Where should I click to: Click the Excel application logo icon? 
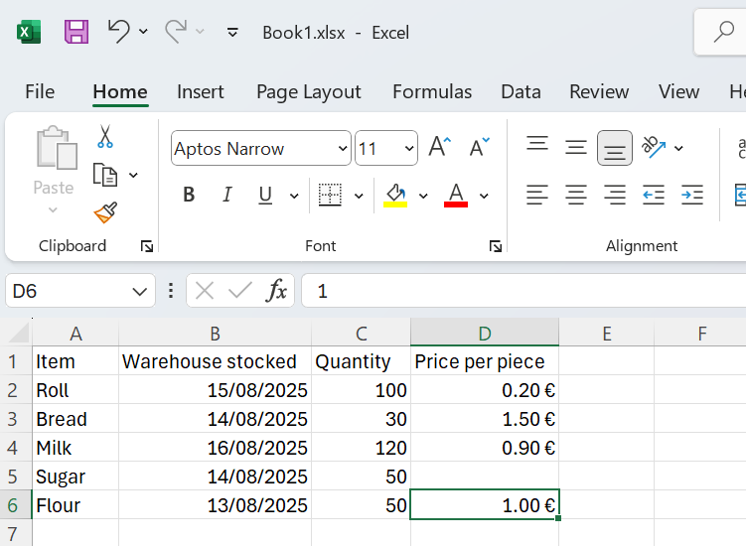(29, 33)
